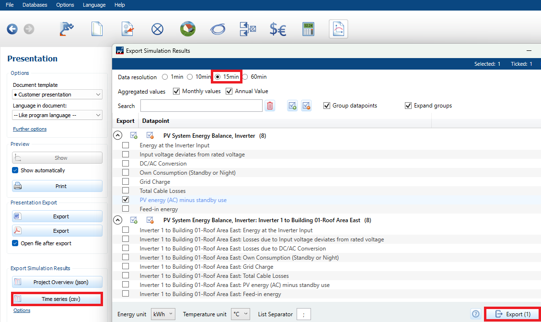Viewport: 541px width, 322px height.
Task: Open the 3D house design icon
Action: coord(187,29)
